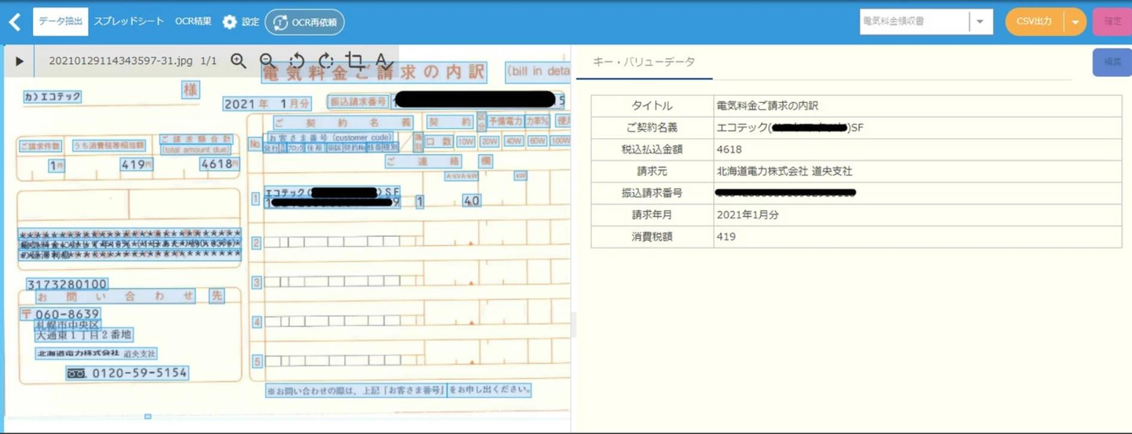Select the OCR box うち消費税等相当額

[x=108, y=145]
